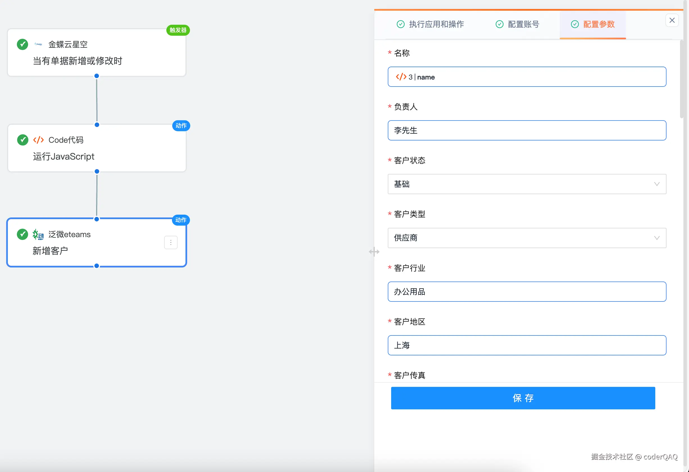
Task: Click the green checkmark on 金蝶云星空 node
Action: coord(22,44)
